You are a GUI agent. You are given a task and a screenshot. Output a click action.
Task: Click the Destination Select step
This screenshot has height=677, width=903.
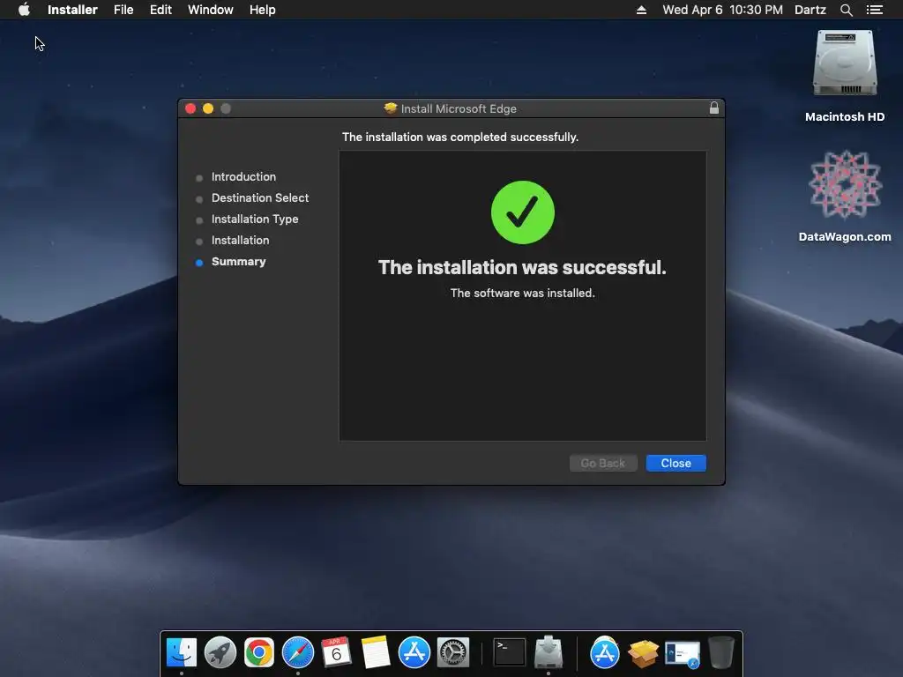click(x=260, y=198)
